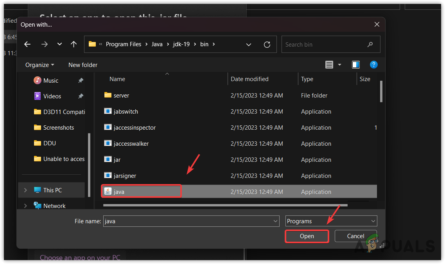The image size is (445, 264).
Task: Click the Open button
Action: click(x=307, y=236)
